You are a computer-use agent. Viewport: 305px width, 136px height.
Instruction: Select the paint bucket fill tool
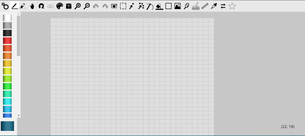(159, 6)
